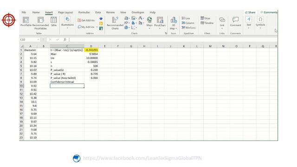Switch to the Formulas tab
297x167 pixels.
coord(84,13)
